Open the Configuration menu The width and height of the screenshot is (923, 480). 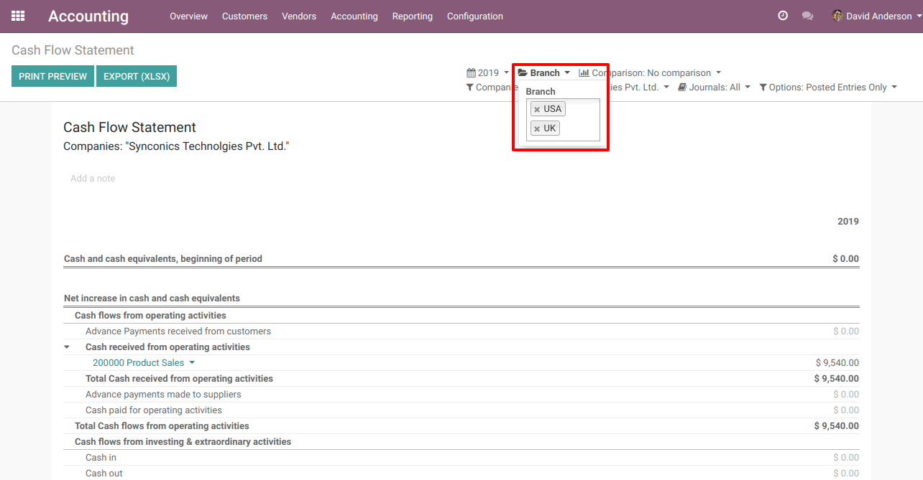click(474, 16)
